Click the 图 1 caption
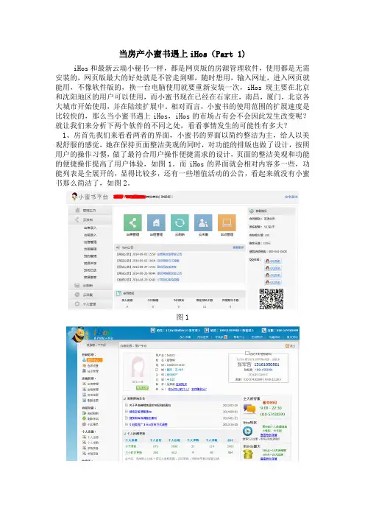Viewport: 365px width, 517px height. [182, 317]
